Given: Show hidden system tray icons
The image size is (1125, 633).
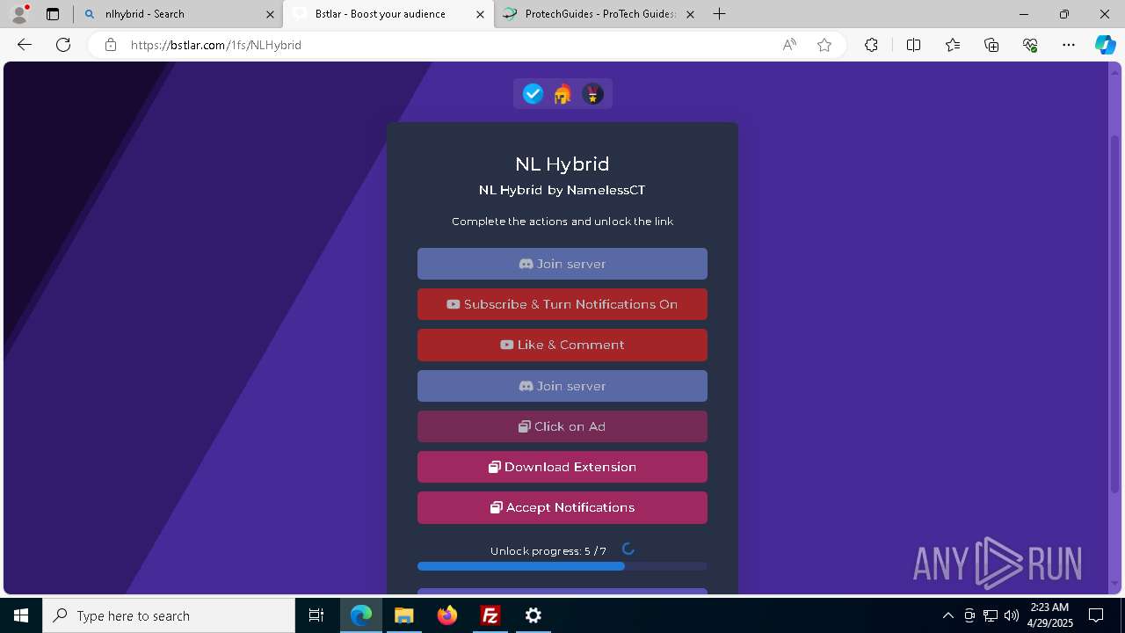Looking at the screenshot, I should click(947, 615).
